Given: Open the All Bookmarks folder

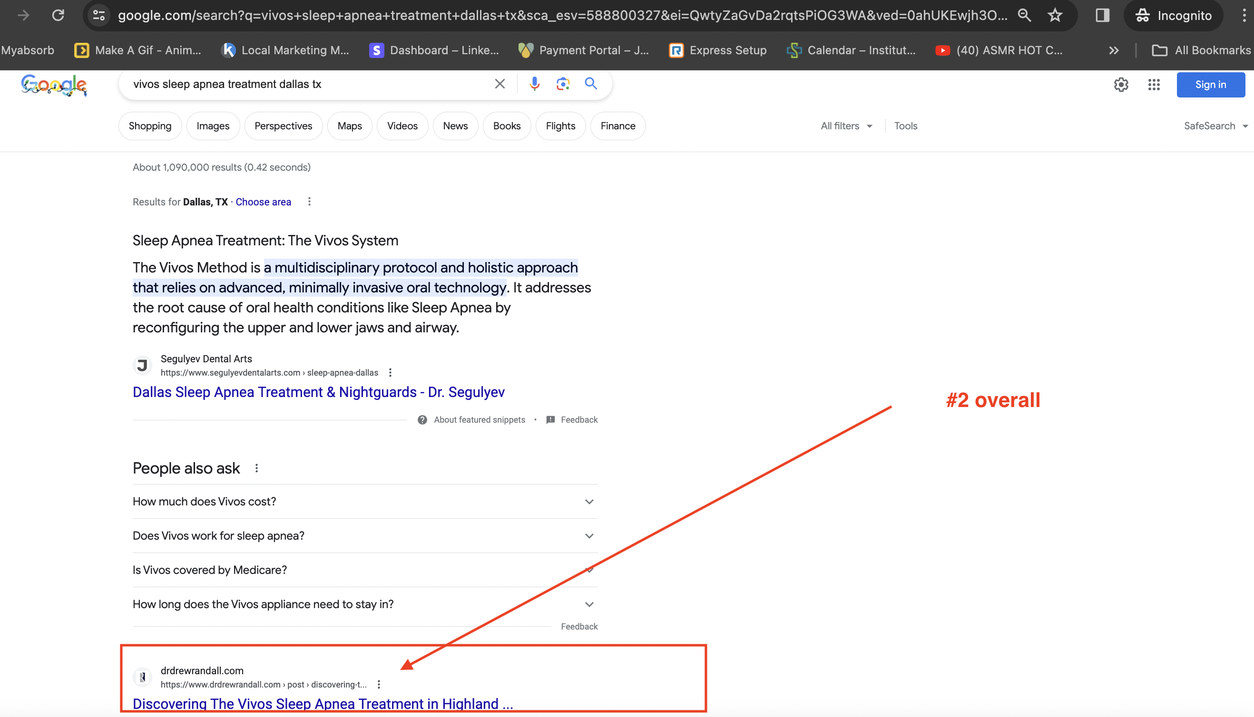Looking at the screenshot, I should pos(1201,50).
